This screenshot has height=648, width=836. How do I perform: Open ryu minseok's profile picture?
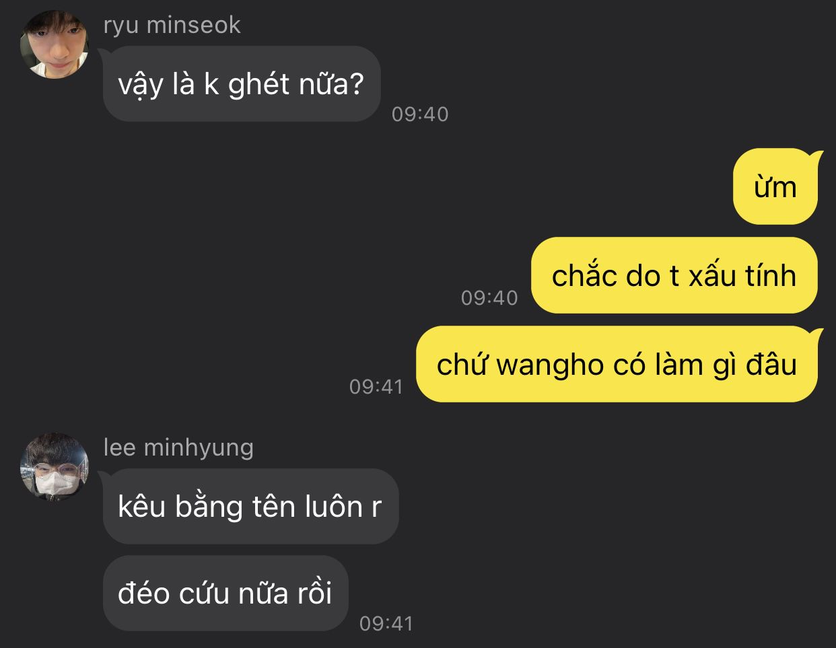click(x=55, y=44)
